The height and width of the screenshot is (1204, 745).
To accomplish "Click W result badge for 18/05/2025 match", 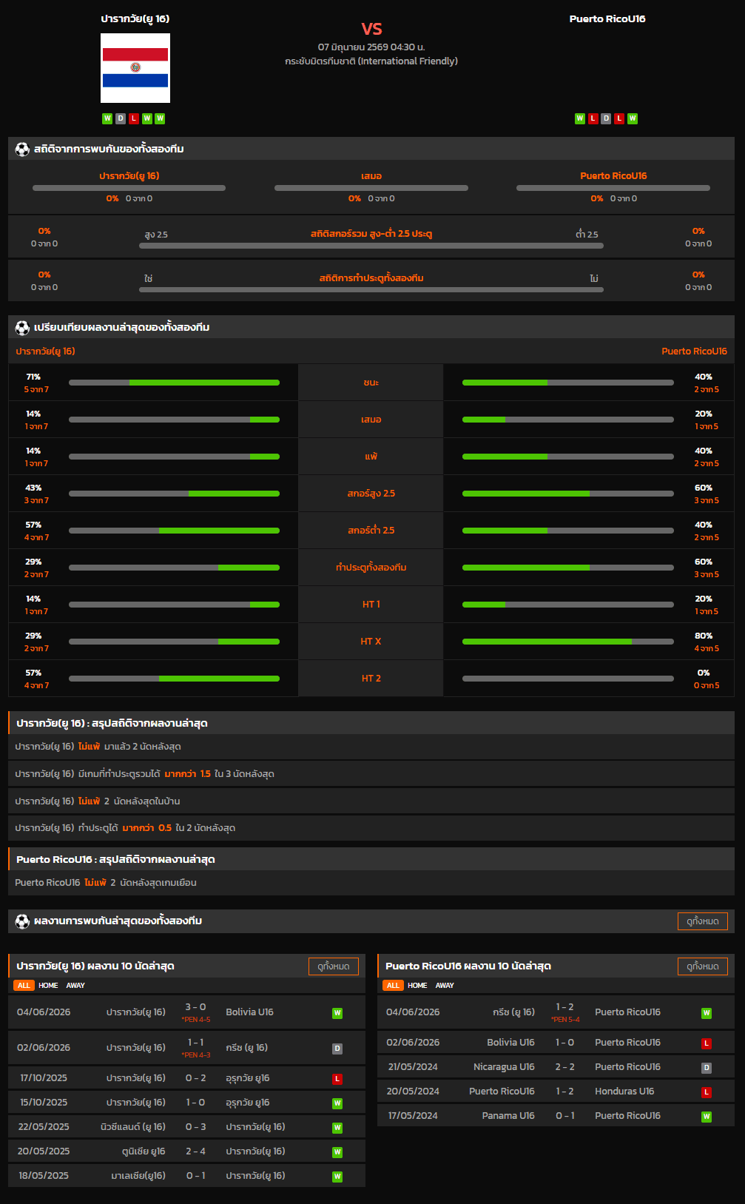I will coord(337,1177).
